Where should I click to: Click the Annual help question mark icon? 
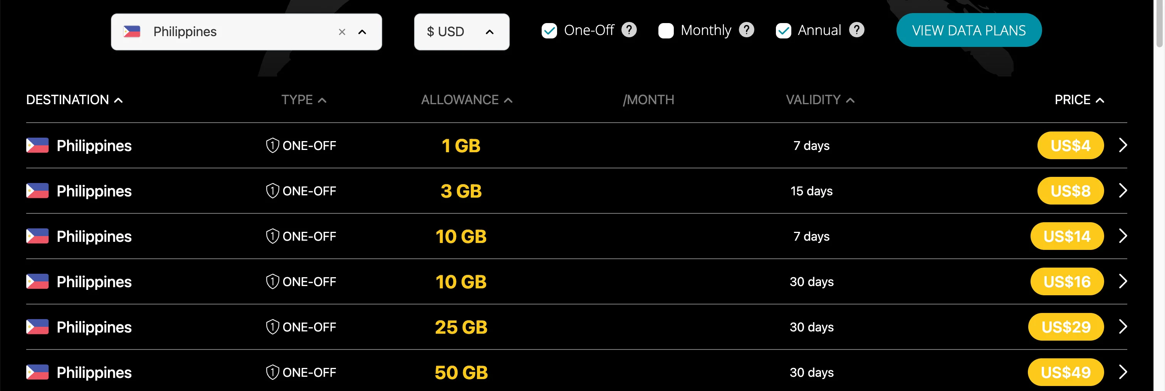pyautogui.click(x=856, y=30)
